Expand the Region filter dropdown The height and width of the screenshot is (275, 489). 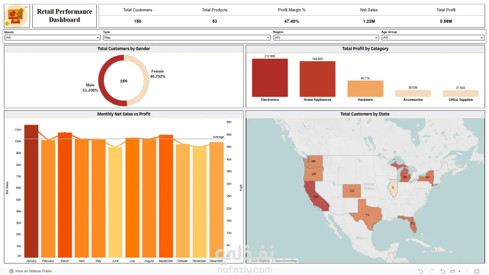326,38
